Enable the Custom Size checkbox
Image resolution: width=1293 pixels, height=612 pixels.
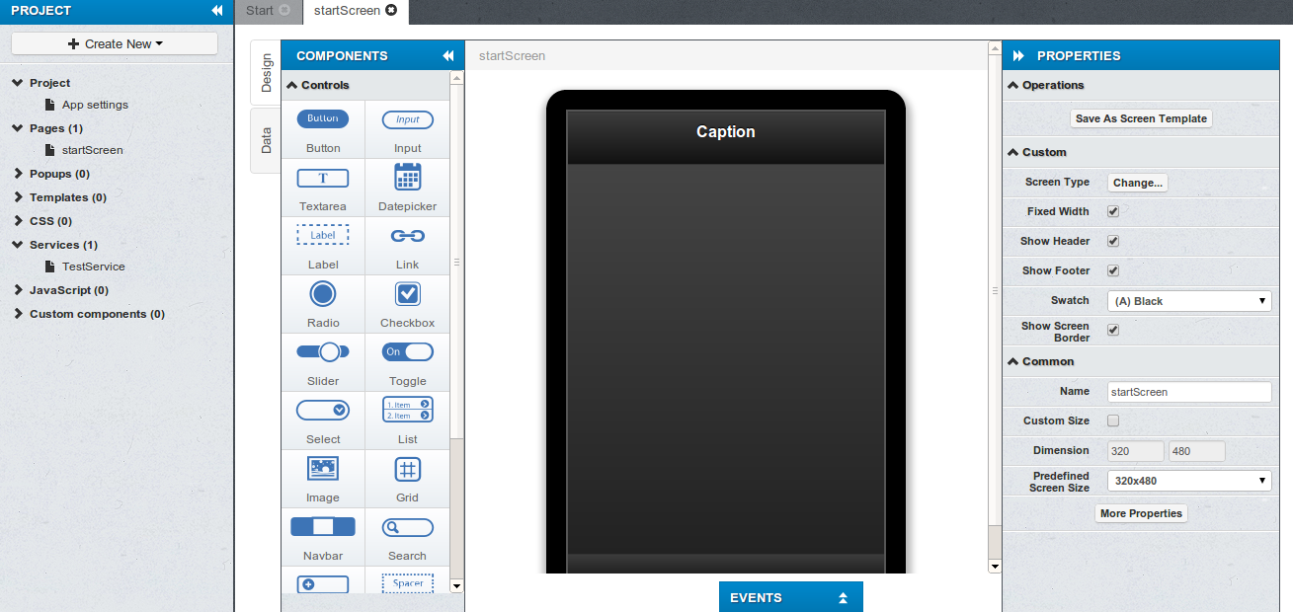click(x=1113, y=421)
